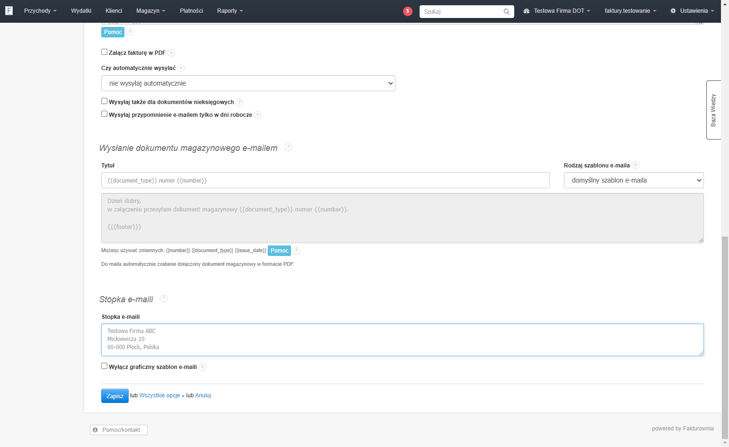Open the notifications badge showing 5
The height and width of the screenshot is (447, 729).
pos(407,11)
